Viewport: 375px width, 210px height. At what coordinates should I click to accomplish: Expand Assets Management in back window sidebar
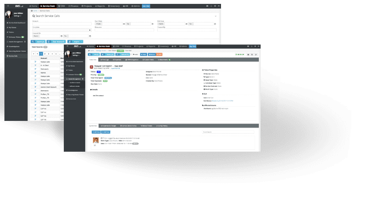[x=16, y=42]
